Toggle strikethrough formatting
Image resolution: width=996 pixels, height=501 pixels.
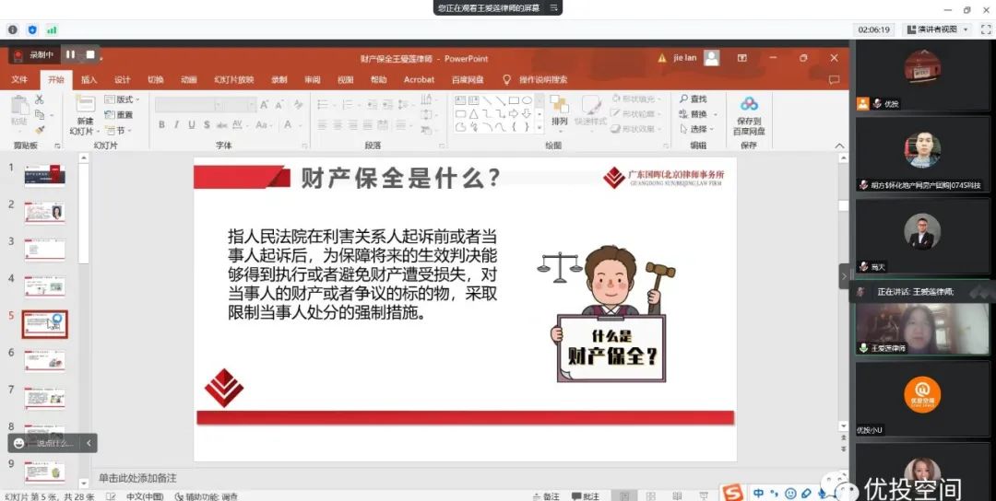click(221, 125)
